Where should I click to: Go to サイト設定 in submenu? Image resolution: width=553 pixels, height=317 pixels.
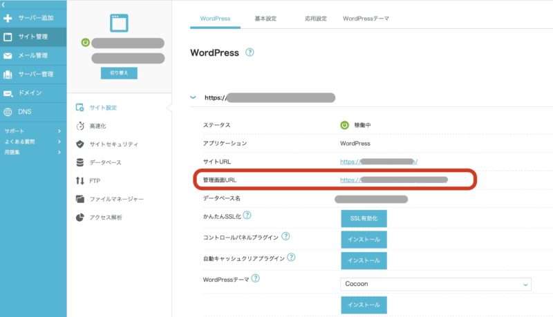[103, 108]
